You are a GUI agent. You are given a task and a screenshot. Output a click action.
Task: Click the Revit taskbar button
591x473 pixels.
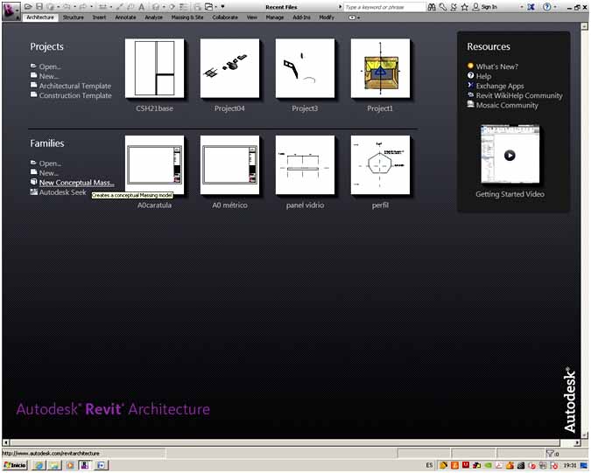tap(85, 465)
